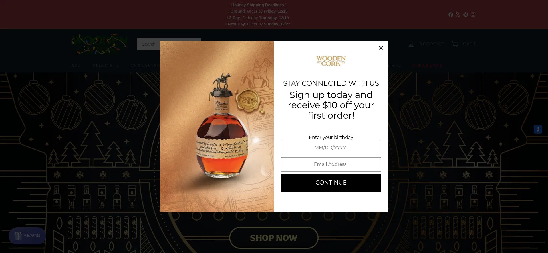Click the shopping cart icon

pos(455,44)
